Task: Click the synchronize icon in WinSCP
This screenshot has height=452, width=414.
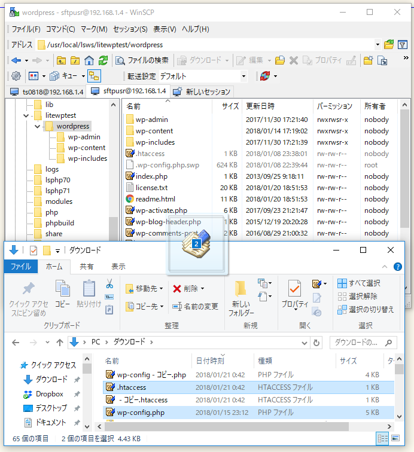Action: click(265, 76)
